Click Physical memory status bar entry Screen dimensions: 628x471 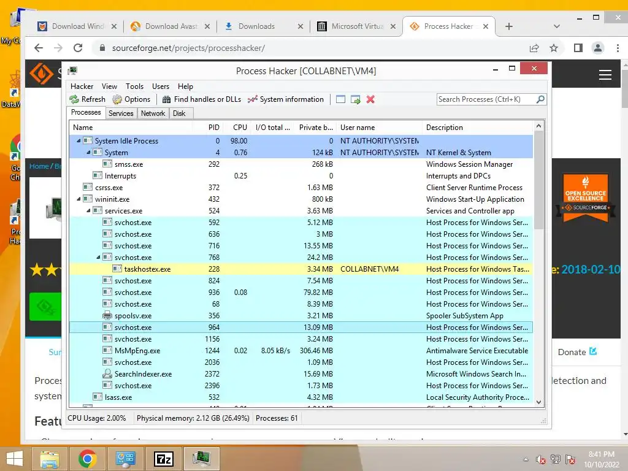[x=193, y=418]
